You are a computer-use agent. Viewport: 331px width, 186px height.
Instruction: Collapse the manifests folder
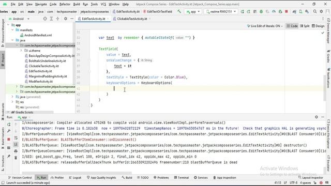tap(12, 30)
